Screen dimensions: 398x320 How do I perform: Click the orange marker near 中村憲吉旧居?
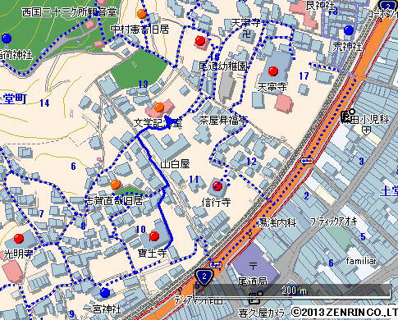[x=142, y=14]
